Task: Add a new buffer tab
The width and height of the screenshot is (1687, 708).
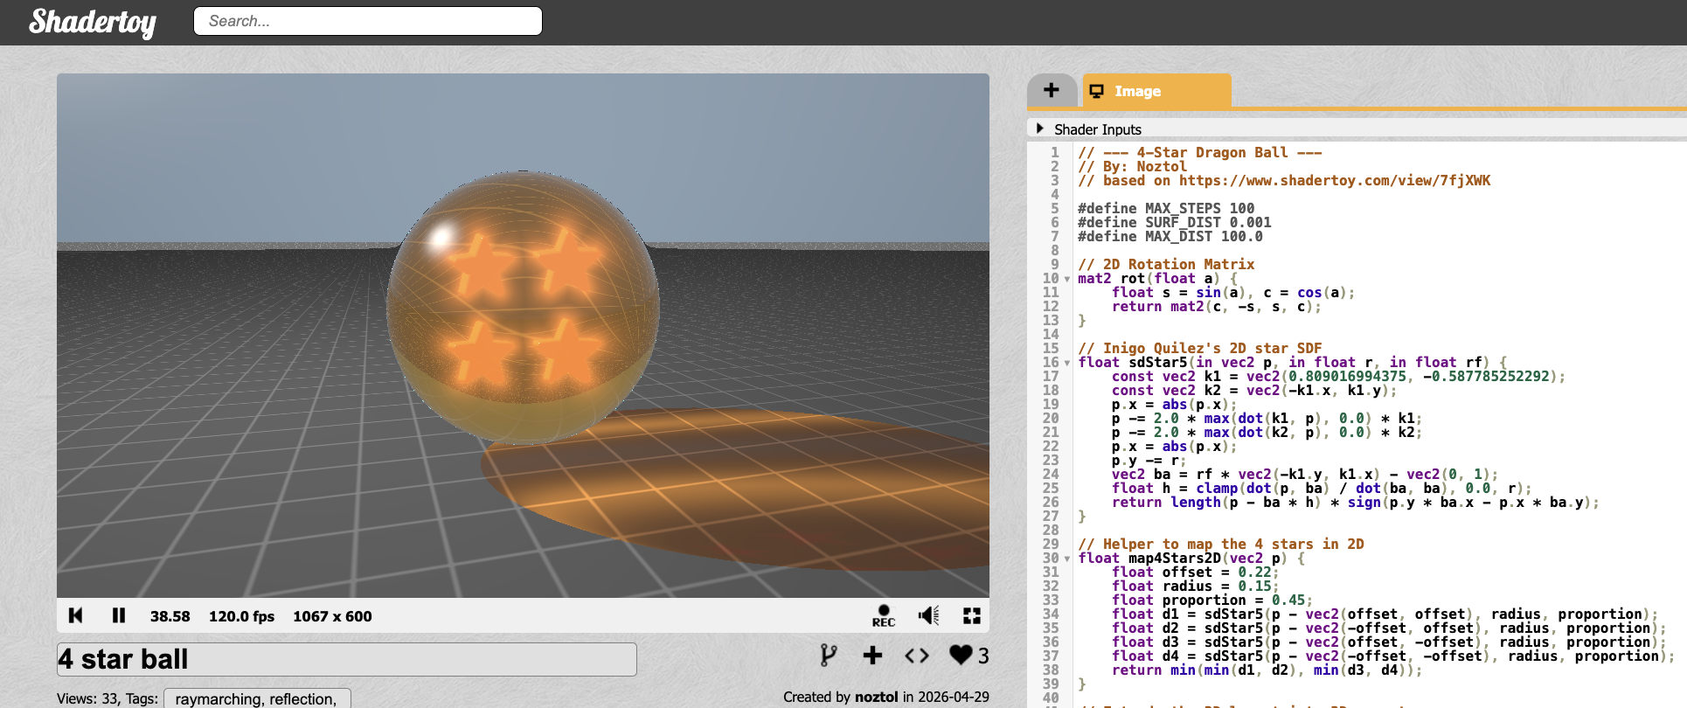Action: [1052, 90]
